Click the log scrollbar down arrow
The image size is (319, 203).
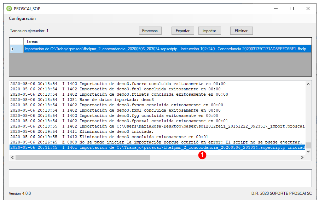coord(308,151)
